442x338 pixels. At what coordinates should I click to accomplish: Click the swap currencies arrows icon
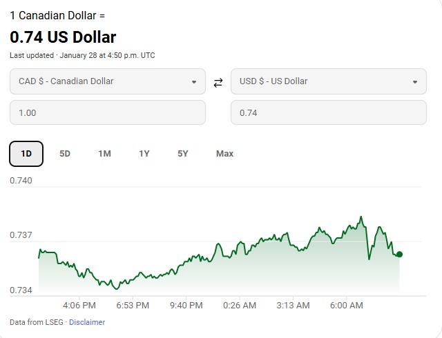(x=218, y=82)
